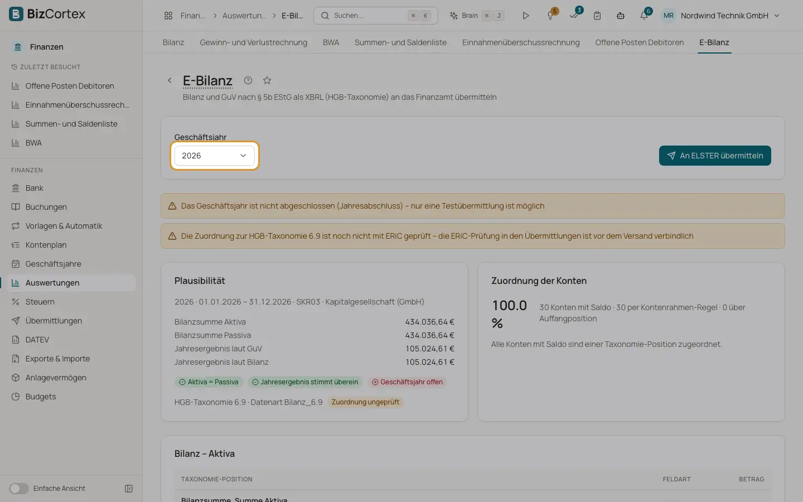Click the FELDART column header

pyautogui.click(x=676, y=479)
